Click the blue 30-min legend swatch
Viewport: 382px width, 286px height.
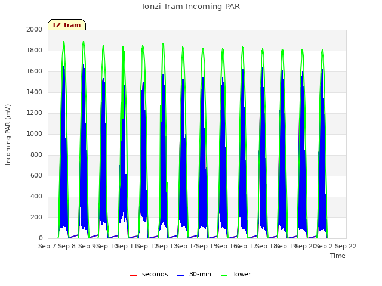180,275
